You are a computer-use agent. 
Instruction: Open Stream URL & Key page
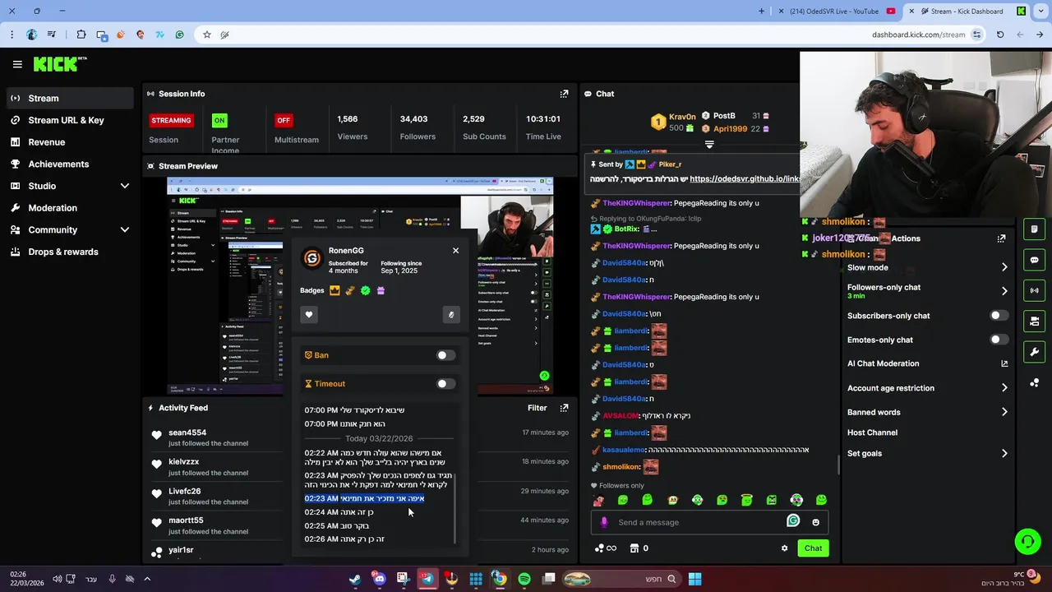pos(69,120)
